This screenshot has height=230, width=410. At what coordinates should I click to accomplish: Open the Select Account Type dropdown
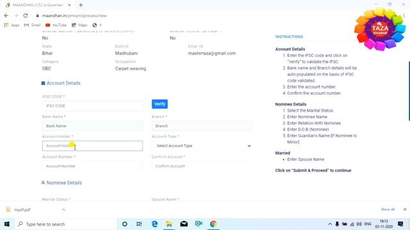[202, 146]
